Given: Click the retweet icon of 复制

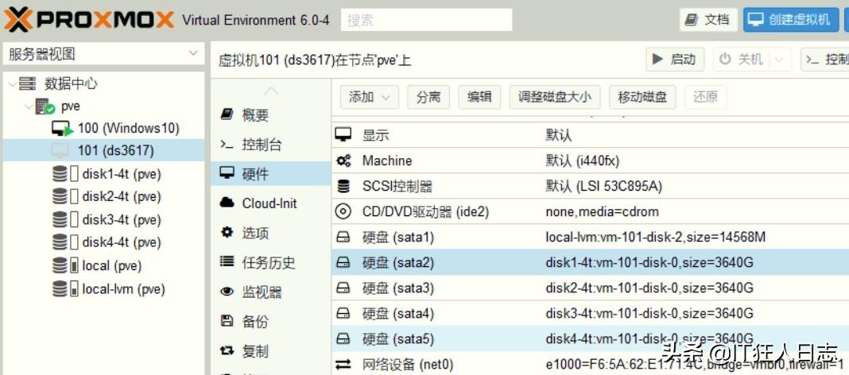Looking at the screenshot, I should point(227,350).
